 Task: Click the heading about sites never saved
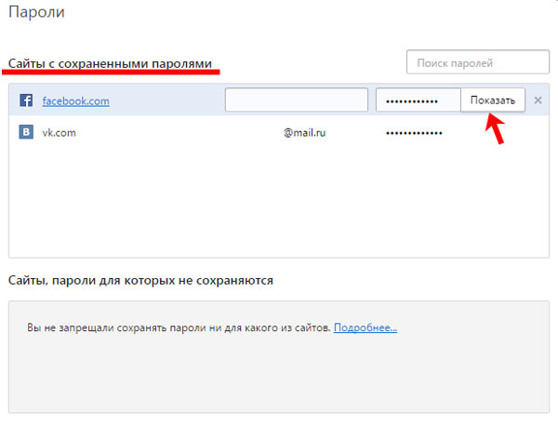point(140,280)
